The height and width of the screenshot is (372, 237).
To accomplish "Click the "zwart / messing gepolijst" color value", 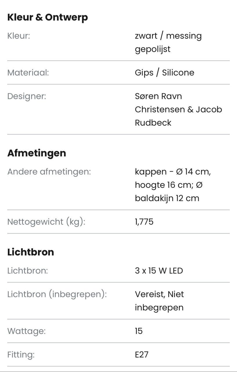I will point(168,42).
